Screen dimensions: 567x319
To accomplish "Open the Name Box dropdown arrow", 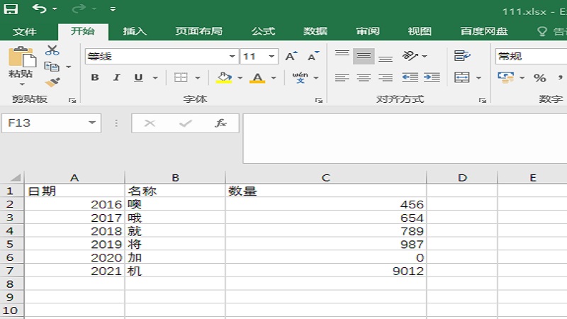I will (x=93, y=123).
